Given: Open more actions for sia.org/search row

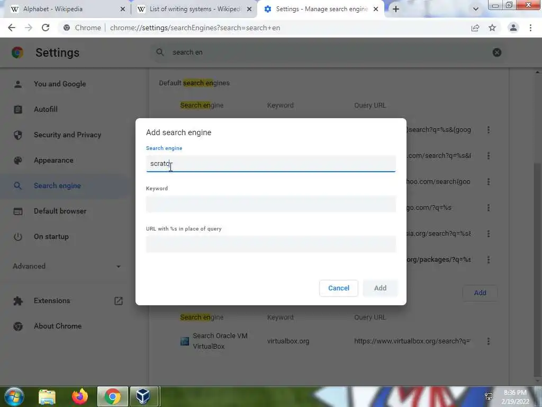Looking at the screenshot, I should click(x=489, y=234).
